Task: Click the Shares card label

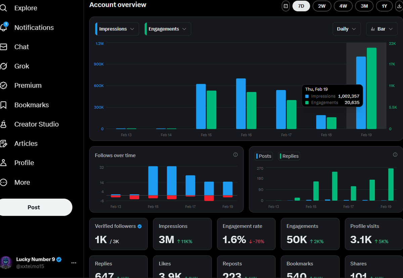Action: (x=358, y=264)
